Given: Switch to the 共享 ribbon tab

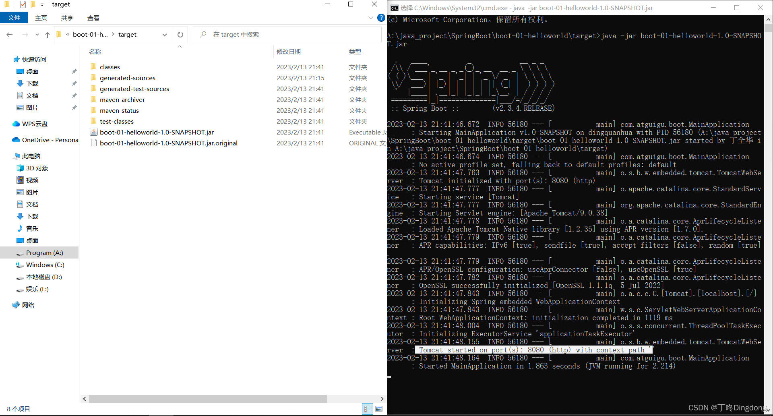Looking at the screenshot, I should point(67,18).
